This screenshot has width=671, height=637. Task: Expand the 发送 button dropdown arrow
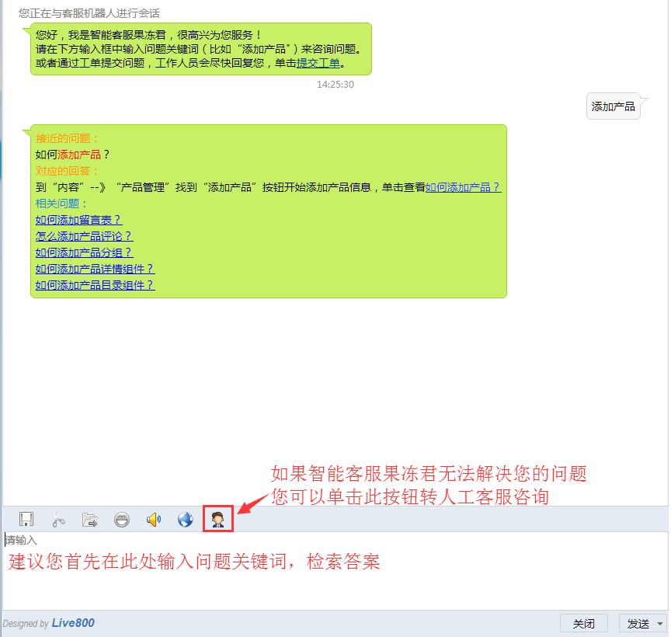[x=660, y=624]
